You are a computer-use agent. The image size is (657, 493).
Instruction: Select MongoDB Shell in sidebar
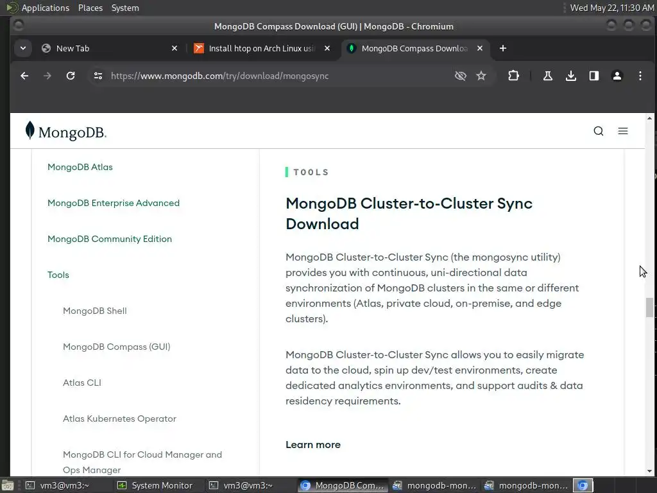95,311
